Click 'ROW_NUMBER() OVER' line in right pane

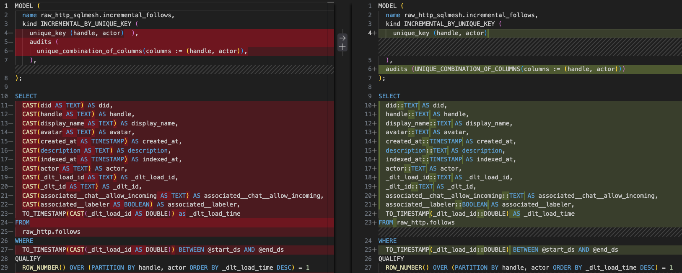point(529,268)
